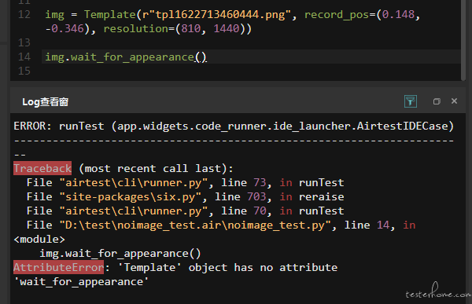Image resolution: width=472 pixels, height=304 pixels.
Task: Select line number 14 in the gutter
Action: [x=24, y=57]
